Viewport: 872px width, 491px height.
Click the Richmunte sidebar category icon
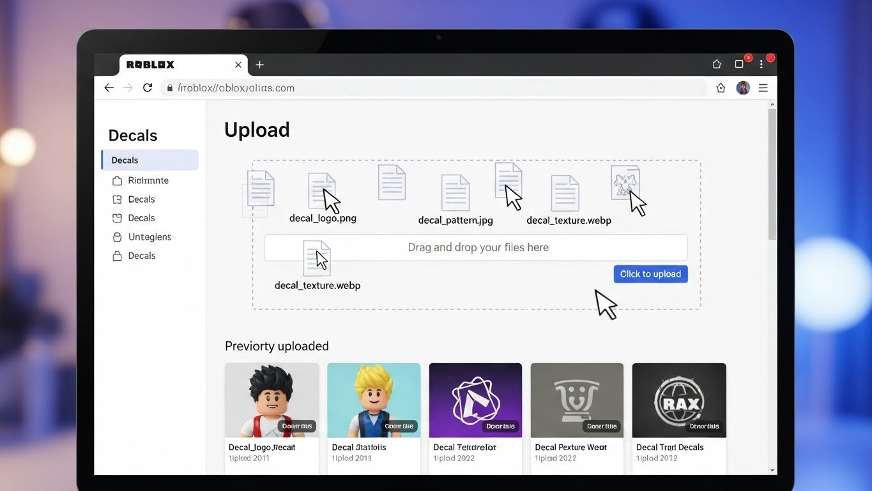click(117, 180)
